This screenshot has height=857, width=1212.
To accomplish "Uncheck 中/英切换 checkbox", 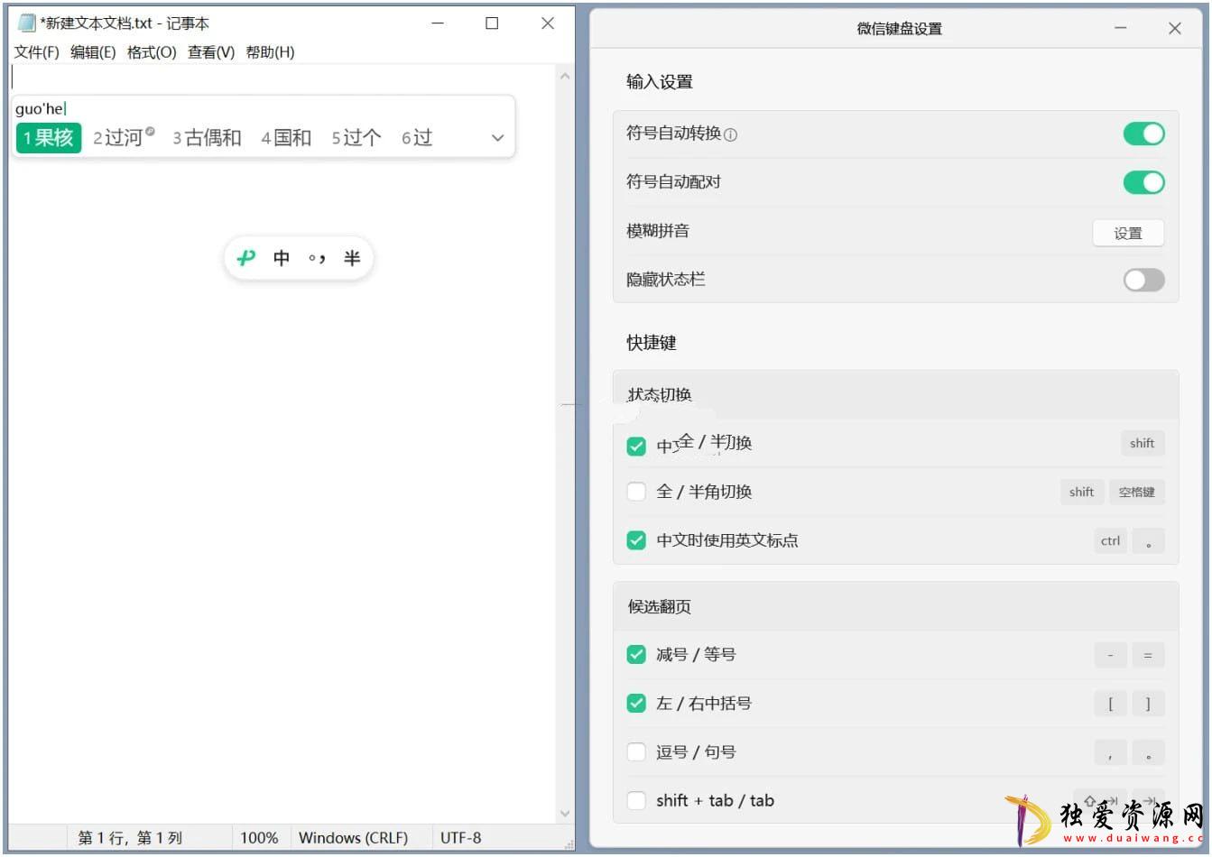I will [x=636, y=447].
